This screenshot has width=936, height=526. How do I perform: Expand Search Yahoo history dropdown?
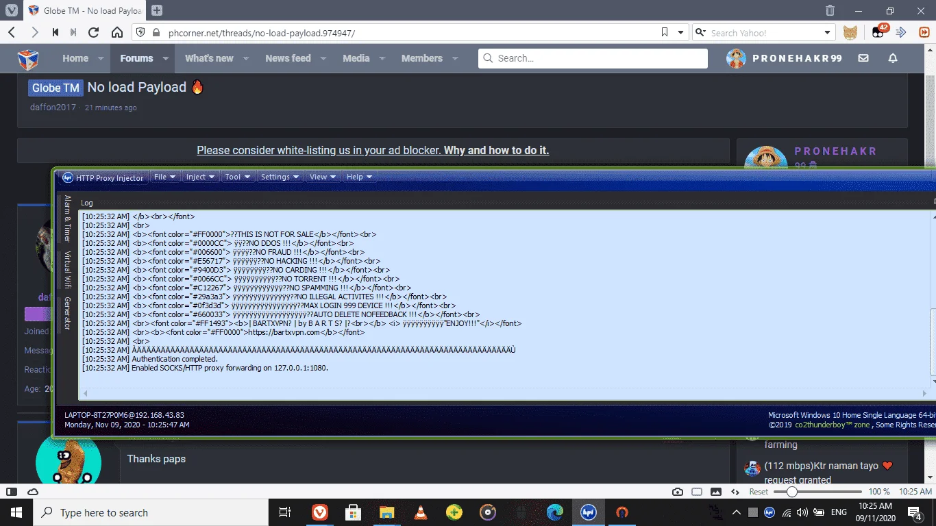[x=827, y=32]
